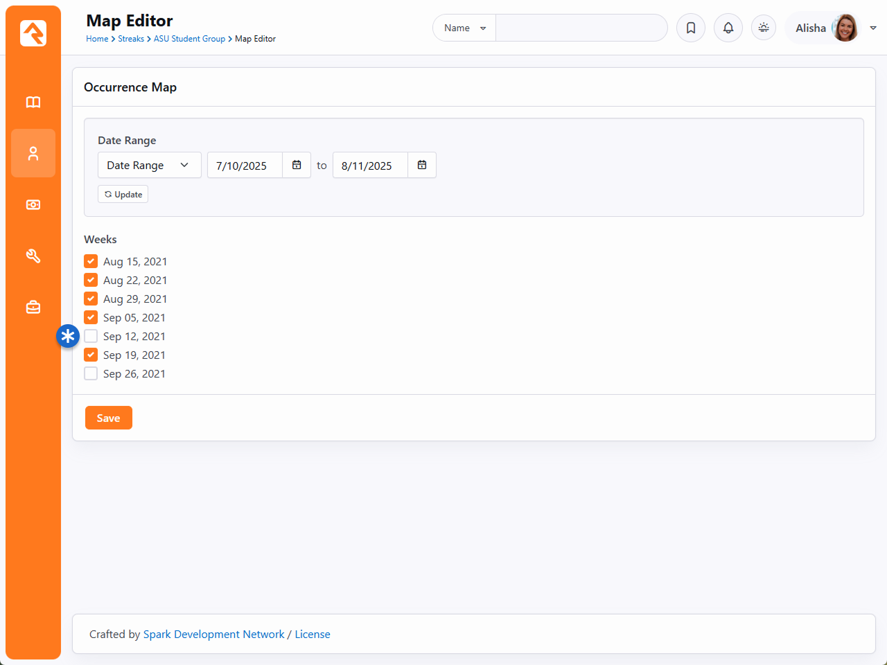The height and width of the screenshot is (665, 887).
Task: Open the briefcase admin sidebar section
Action: (33, 307)
